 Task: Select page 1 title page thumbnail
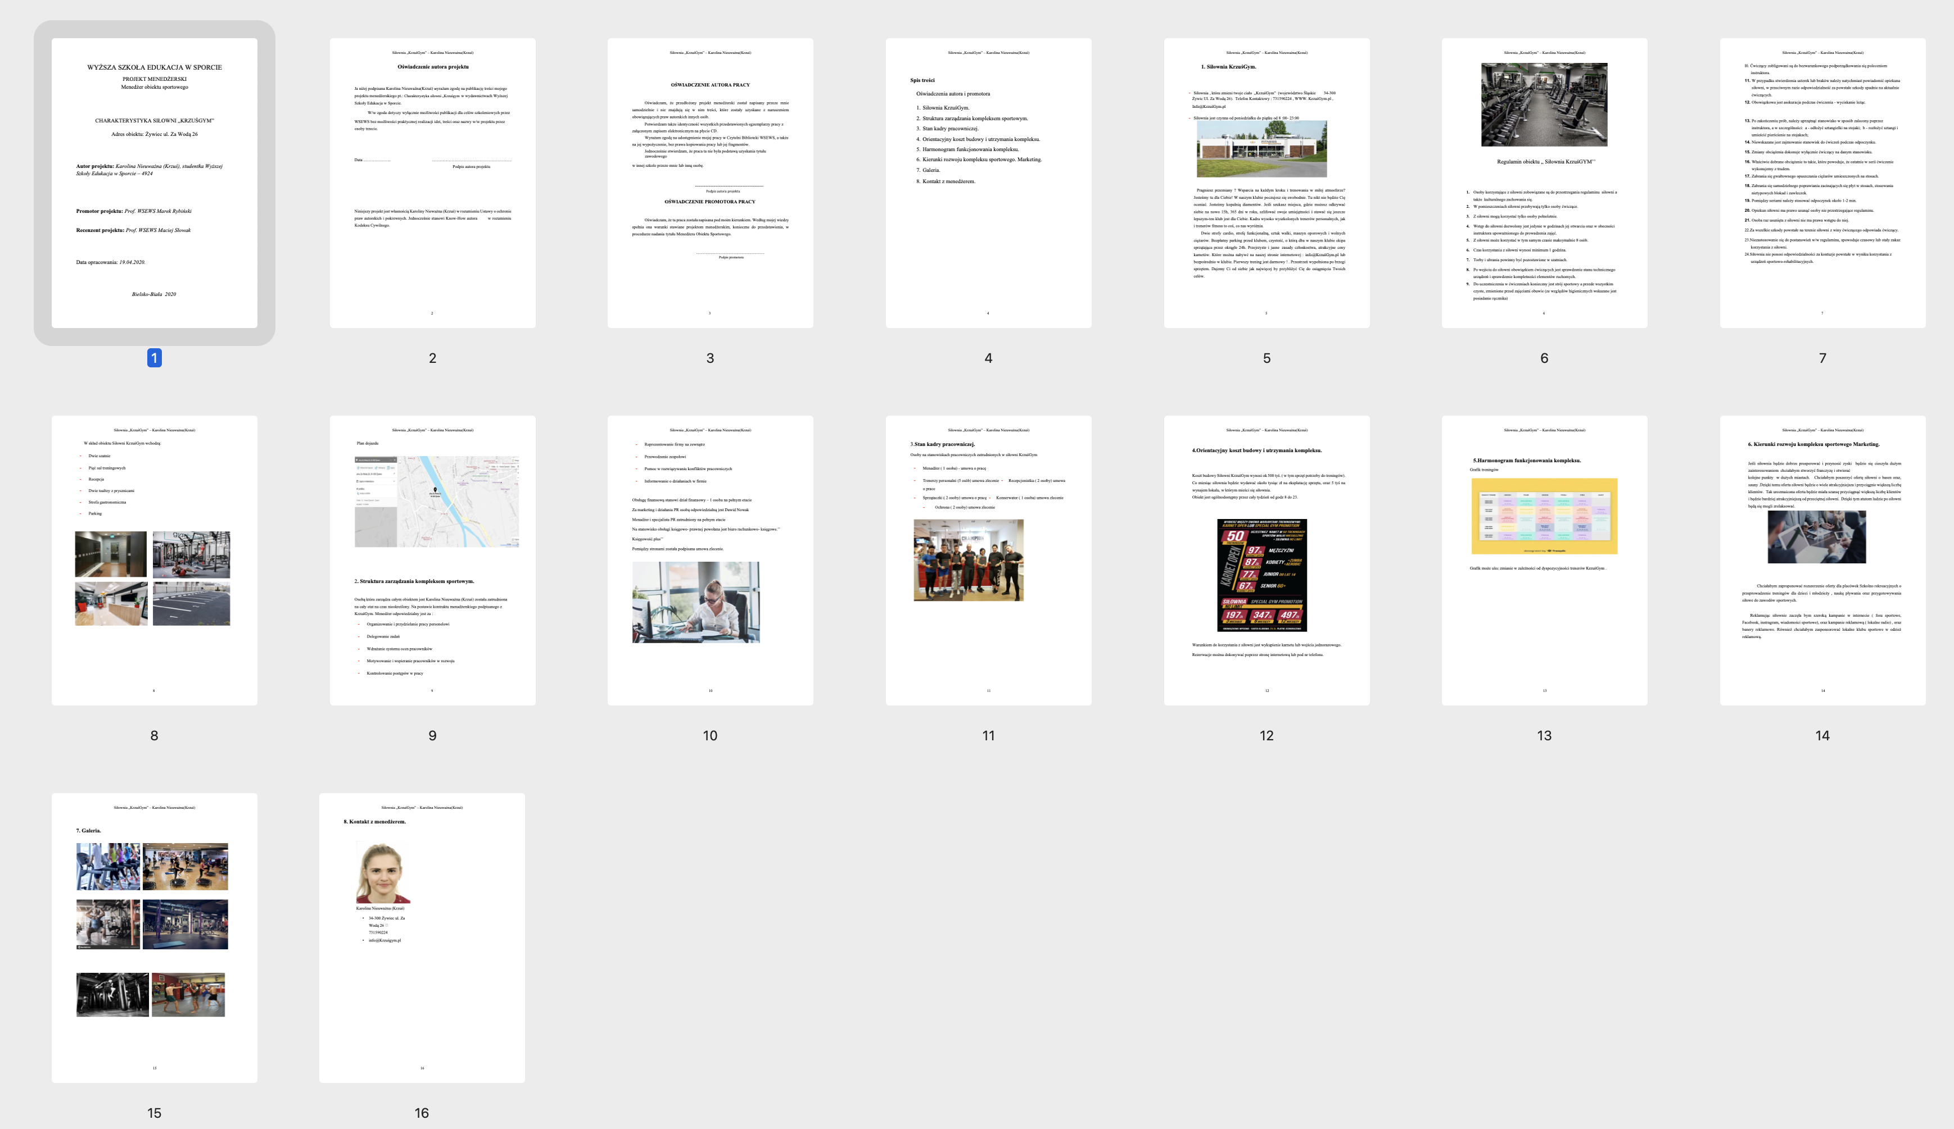(154, 183)
